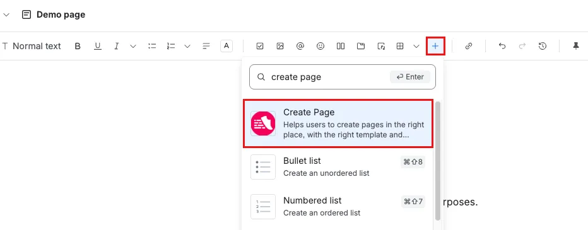
Task: Insert column layouts
Action: coord(341,46)
